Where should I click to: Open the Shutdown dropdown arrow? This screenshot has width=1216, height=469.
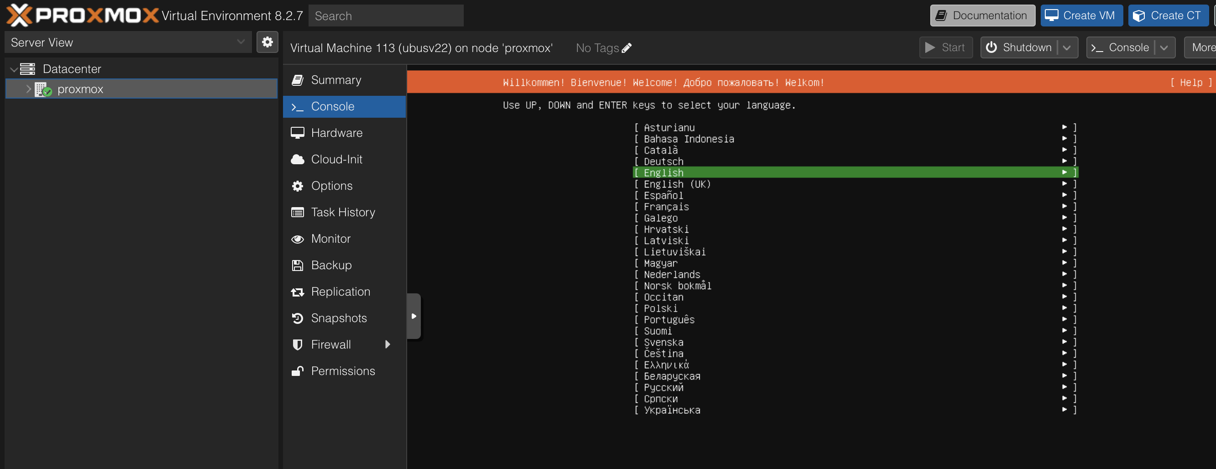click(1067, 47)
